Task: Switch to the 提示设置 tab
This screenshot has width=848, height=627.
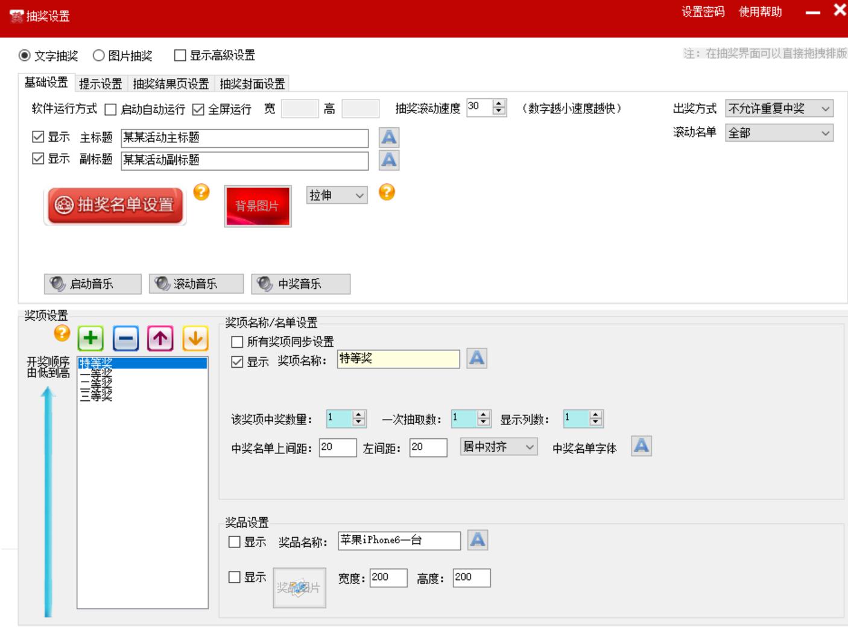Action: [100, 83]
